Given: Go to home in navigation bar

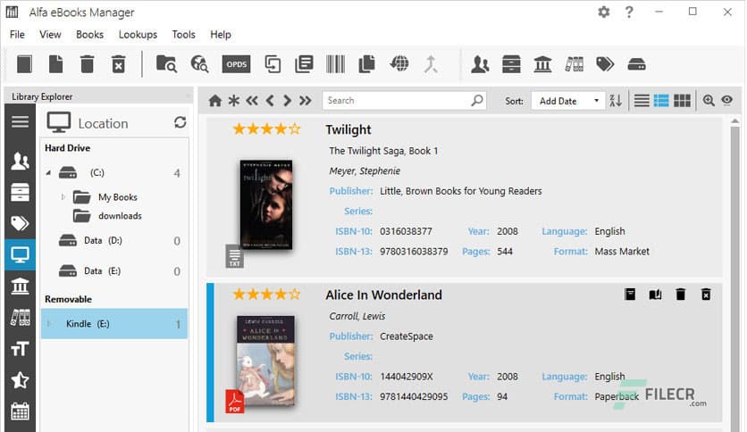Looking at the screenshot, I should [x=215, y=100].
